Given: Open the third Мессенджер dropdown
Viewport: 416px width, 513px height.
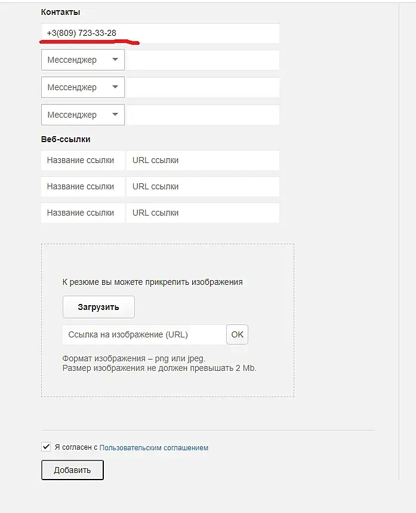Looking at the screenshot, I should click(82, 115).
